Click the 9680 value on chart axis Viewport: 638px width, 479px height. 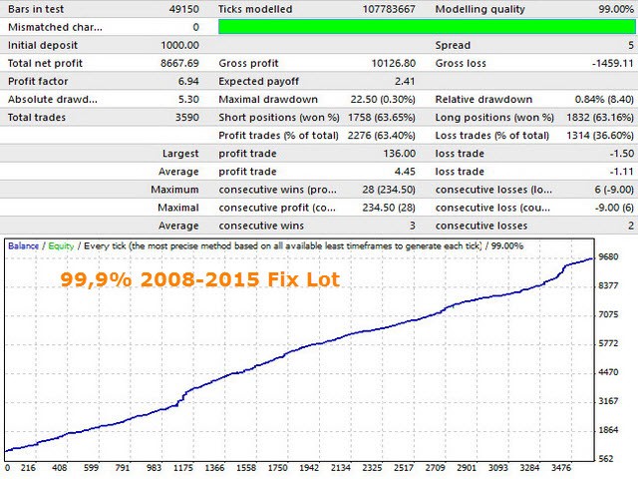[608, 256]
